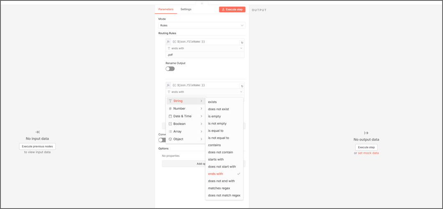Enable the Rename Output toggle
The image size is (443, 209).
coord(170,69)
